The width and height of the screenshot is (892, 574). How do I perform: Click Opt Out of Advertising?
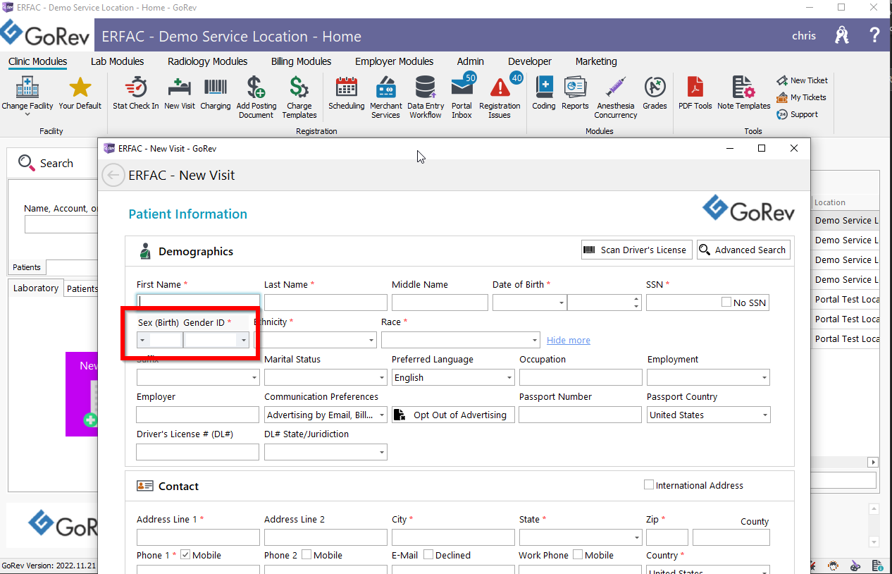452,415
